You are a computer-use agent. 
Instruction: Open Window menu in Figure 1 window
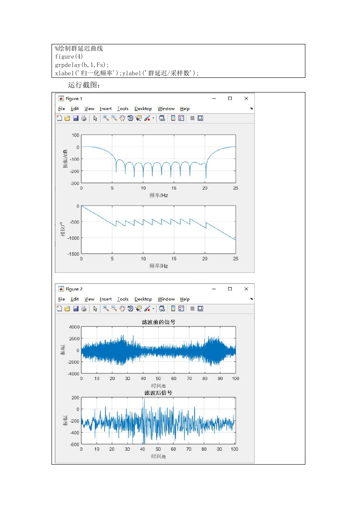click(x=166, y=109)
